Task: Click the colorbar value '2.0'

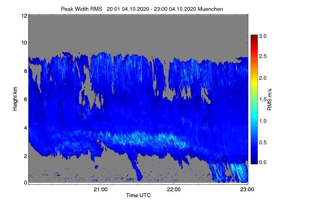Action: 263,78
